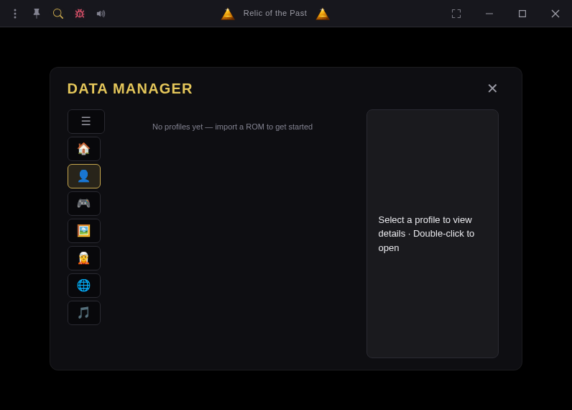The width and height of the screenshot is (572, 410).
Task: Toggle sound with the speaker icon
Action: tap(101, 14)
